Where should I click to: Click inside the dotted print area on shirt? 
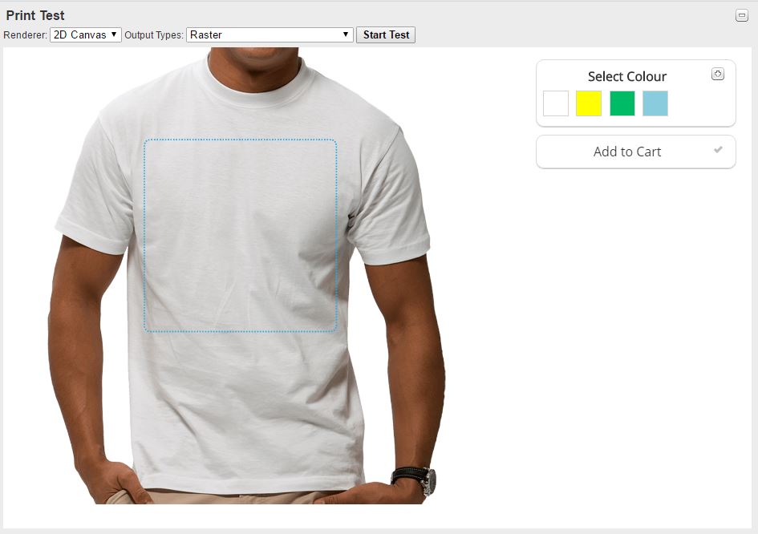point(241,236)
